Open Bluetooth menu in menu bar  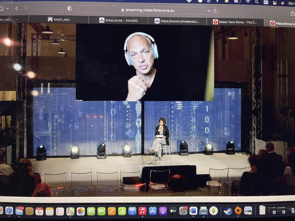coord(217,1)
